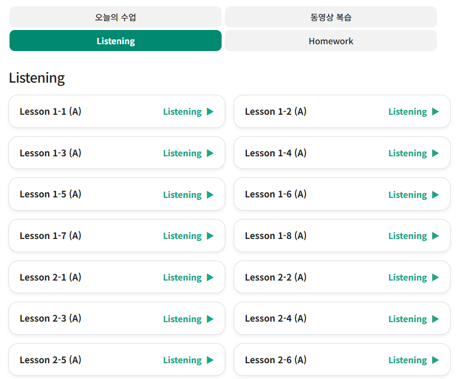This screenshot has width=459, height=379.
Task: Click the play icon on Lesson 1-8 (A)
Action: [x=436, y=236]
